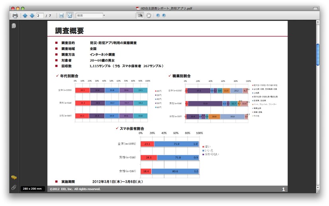Go to the previous page with the up arrow
Screen dimensions: 329x206
pos(25,16)
